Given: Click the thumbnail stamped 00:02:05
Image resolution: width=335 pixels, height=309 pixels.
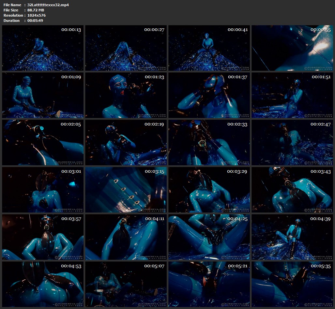Looking at the screenshot, I should point(43,142).
